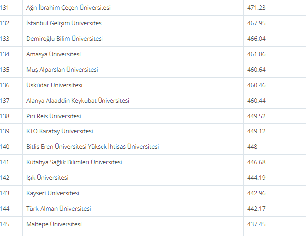This screenshot has height=236, width=306.
Task: Click Piri Reis Üniversitesi
Action: click(x=53, y=116)
